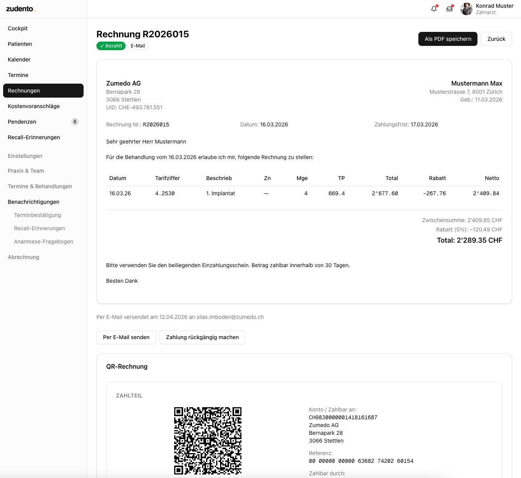
Task: Open Terminbestätigung notification settings
Action: click(x=37, y=215)
